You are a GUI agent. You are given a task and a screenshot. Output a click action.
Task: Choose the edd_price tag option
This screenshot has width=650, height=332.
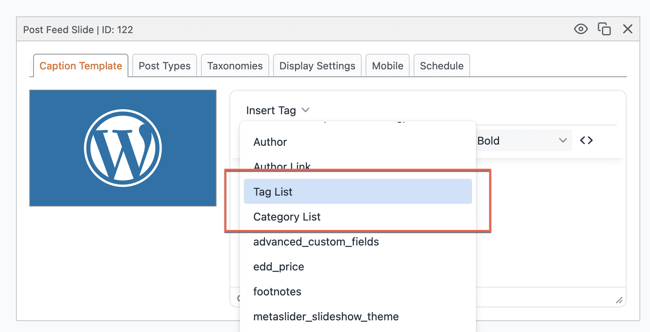[279, 267]
